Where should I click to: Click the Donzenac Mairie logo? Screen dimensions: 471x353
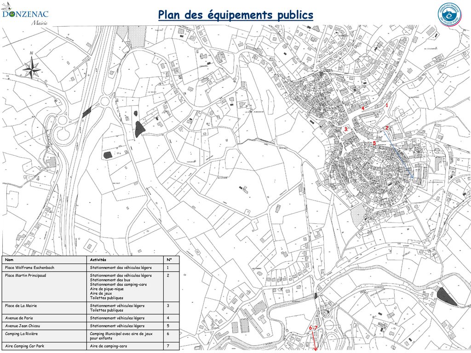click(x=25, y=14)
